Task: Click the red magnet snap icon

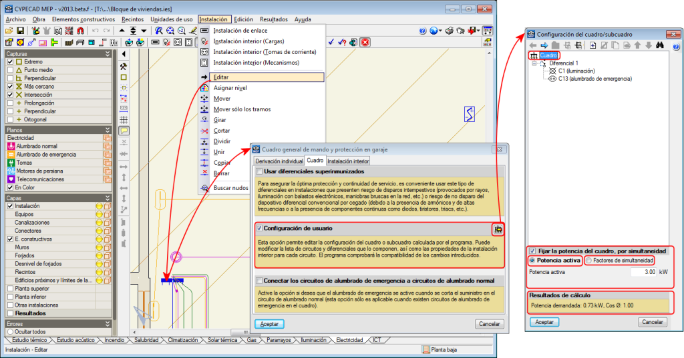Action: pyautogui.click(x=80, y=31)
